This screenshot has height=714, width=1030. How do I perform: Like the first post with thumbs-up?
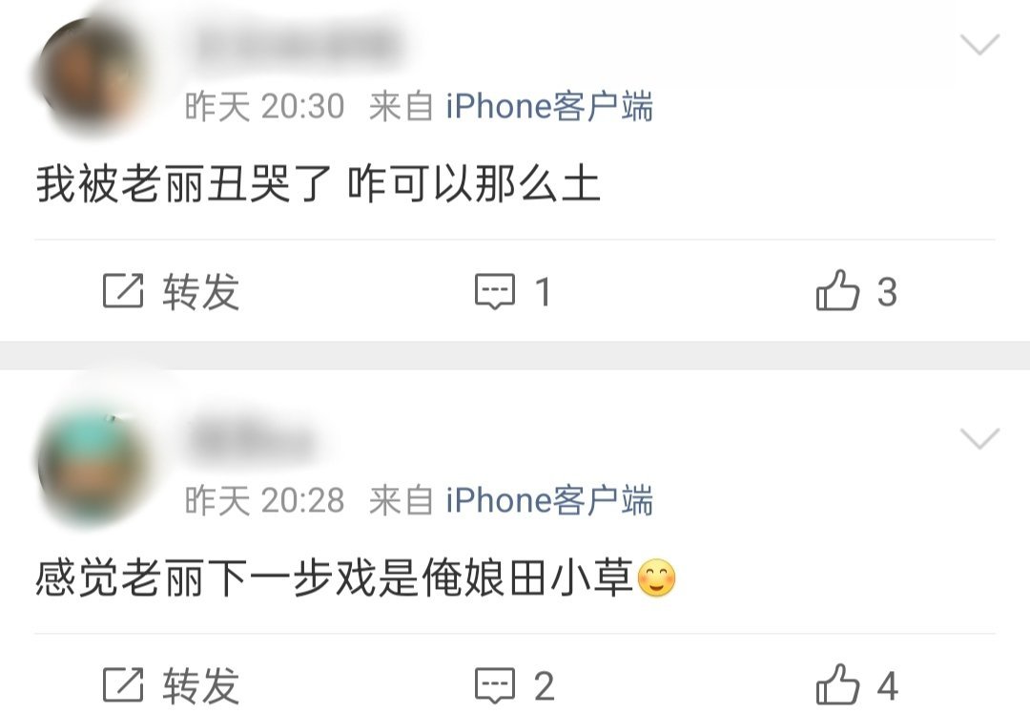[x=837, y=289]
